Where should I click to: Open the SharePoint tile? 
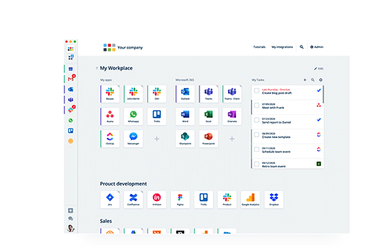point(185,139)
